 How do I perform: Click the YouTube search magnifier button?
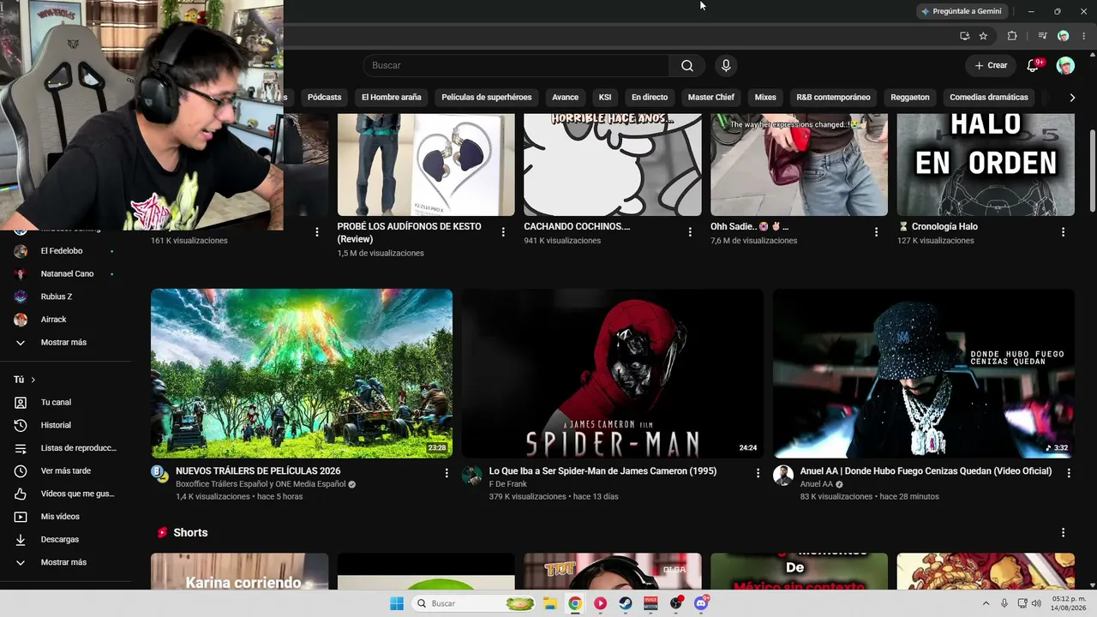coord(687,65)
